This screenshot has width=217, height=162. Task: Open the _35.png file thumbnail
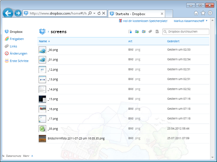pos(42,129)
